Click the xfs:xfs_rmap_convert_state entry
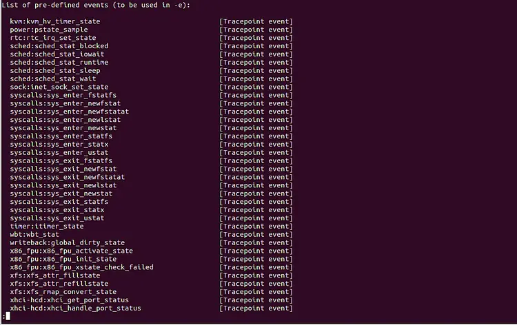The height and width of the screenshot is (325, 517). [x=63, y=292]
